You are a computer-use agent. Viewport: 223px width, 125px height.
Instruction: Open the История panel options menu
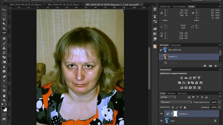tap(220, 45)
